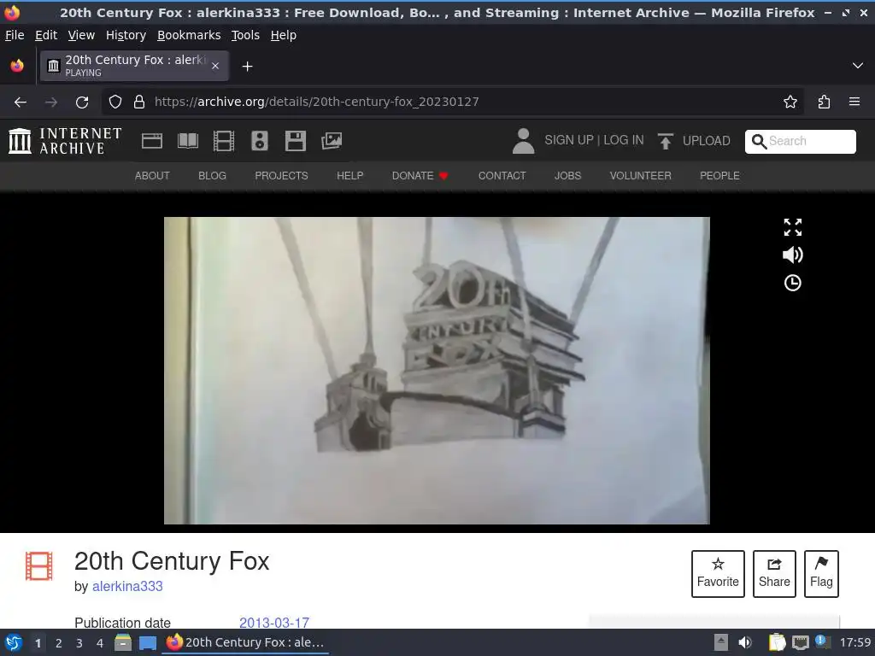Open the HELP nav link
The image size is (875, 656).
click(349, 176)
